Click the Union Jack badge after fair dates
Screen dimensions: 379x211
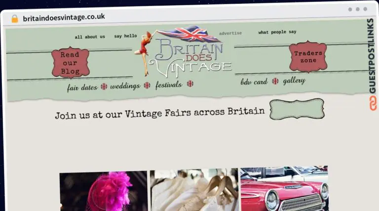pos(104,86)
